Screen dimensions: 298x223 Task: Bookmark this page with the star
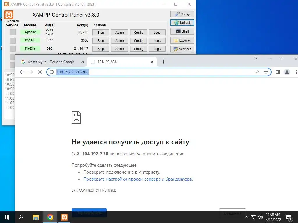[266, 72]
